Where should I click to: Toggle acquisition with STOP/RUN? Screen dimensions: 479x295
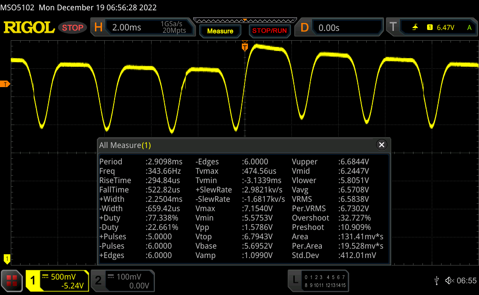(269, 31)
